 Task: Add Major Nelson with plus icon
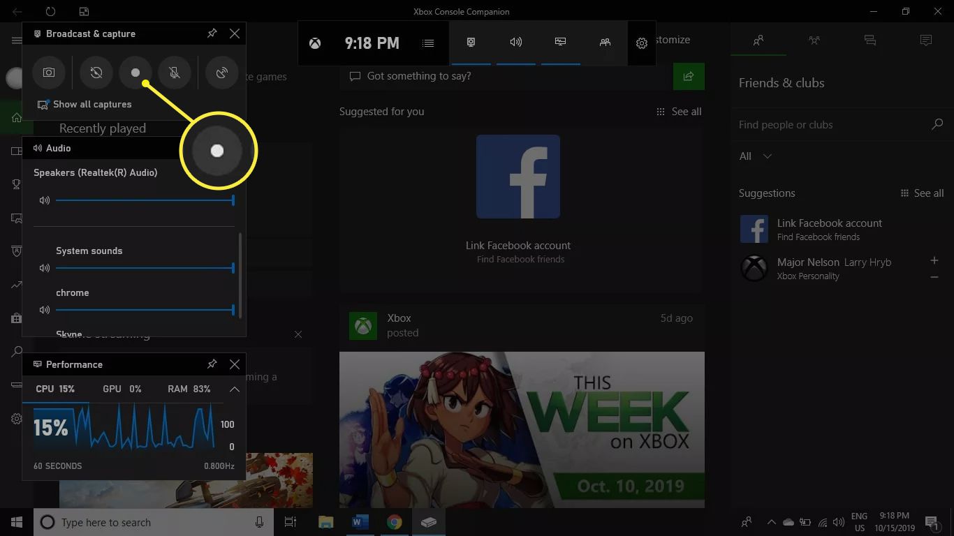(934, 260)
